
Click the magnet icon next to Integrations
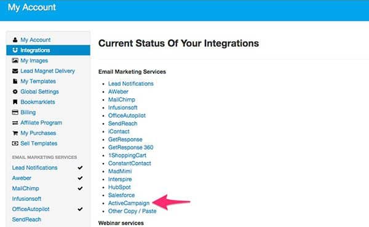(15, 50)
